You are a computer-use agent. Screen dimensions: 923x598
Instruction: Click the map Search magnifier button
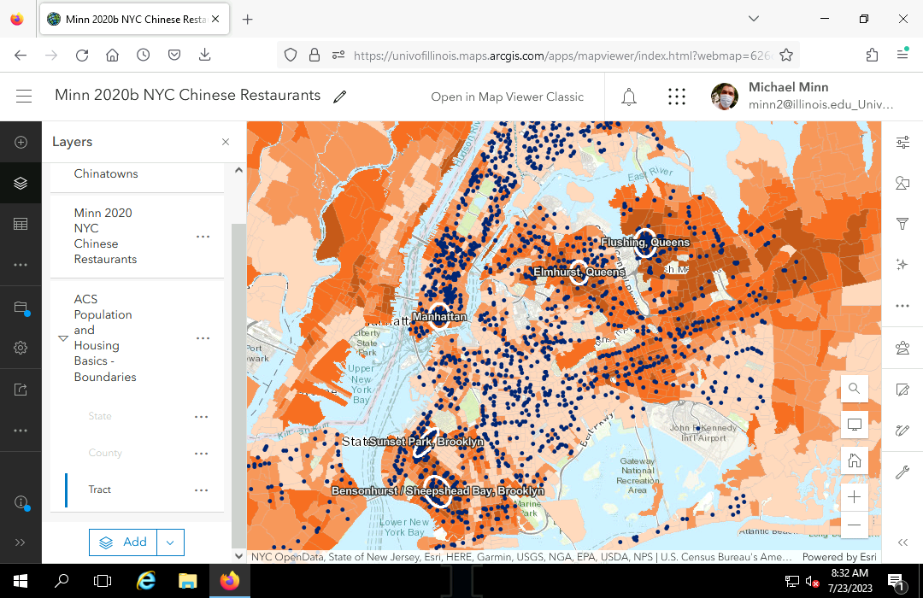(854, 389)
